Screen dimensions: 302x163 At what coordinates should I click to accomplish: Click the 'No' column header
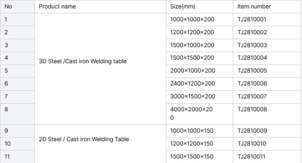(x=8, y=6)
